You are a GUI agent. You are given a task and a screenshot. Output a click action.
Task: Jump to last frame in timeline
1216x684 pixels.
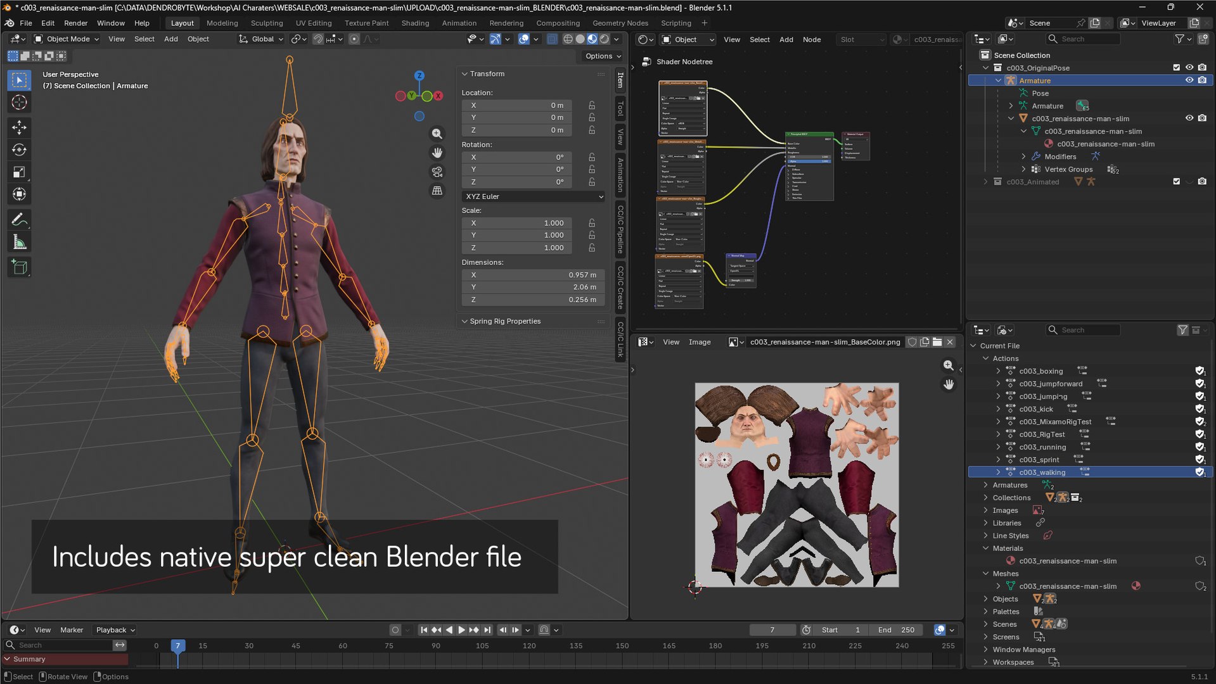[x=487, y=630]
